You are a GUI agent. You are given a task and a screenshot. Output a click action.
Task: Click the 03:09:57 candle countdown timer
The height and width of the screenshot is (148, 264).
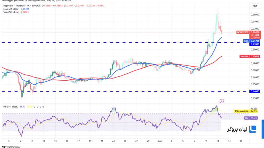[255, 38]
